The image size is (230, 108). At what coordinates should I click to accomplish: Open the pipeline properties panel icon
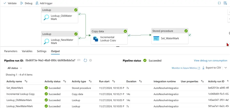point(225,3)
